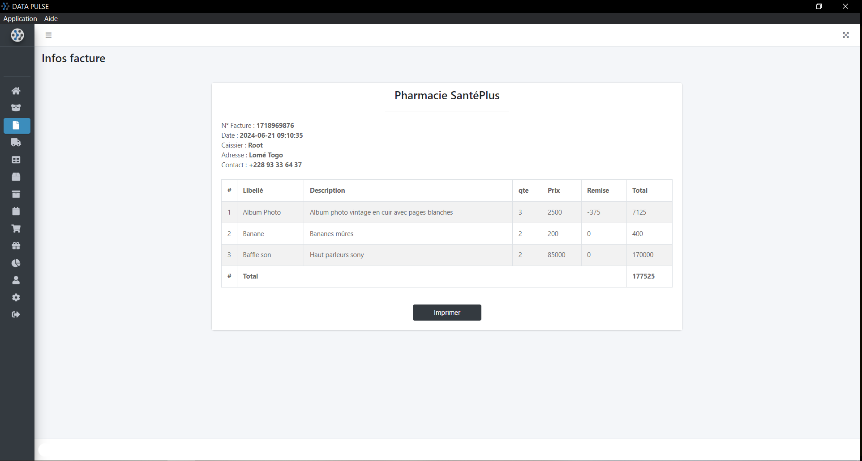This screenshot has width=862, height=461.
Task: Open the Aide menu
Action: (x=51, y=18)
